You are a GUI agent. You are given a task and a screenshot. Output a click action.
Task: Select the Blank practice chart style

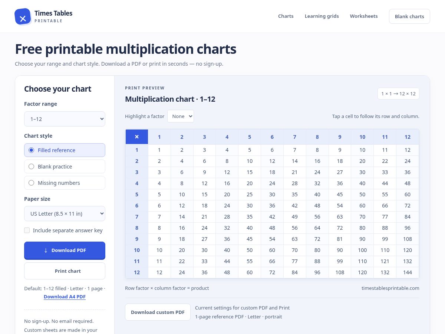click(x=65, y=167)
